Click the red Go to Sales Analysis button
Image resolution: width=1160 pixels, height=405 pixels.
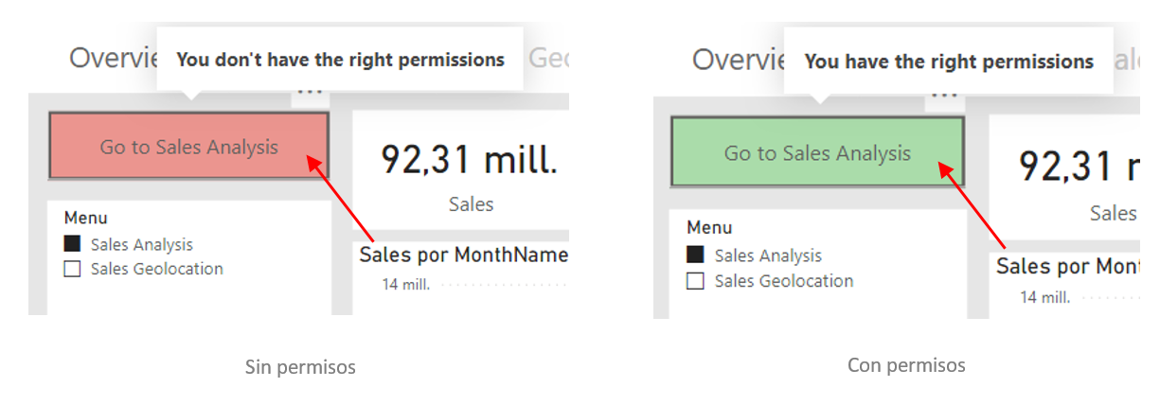point(188,147)
